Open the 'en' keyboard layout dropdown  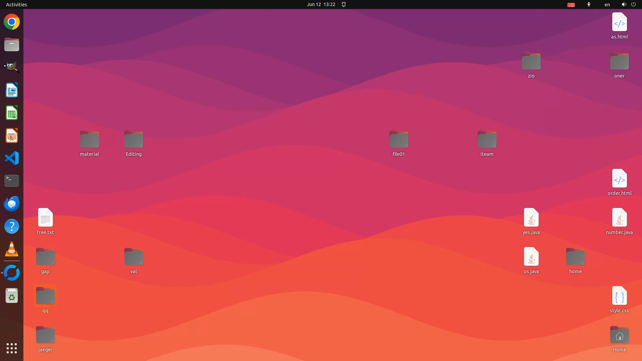[x=607, y=4]
